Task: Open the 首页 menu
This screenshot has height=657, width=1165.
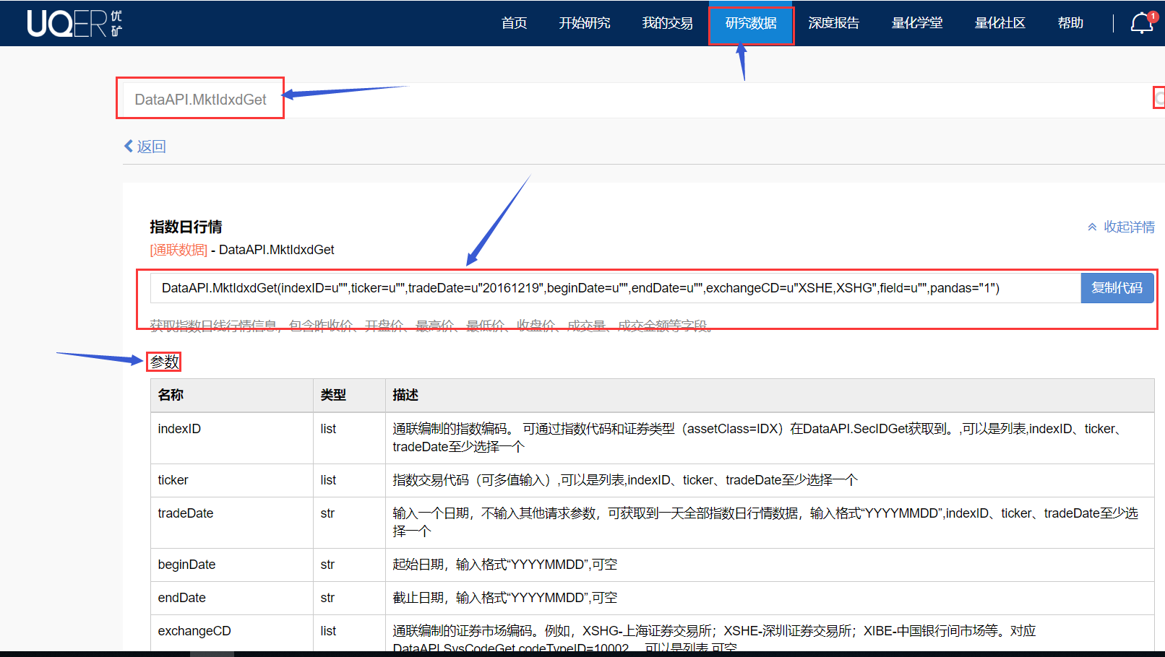Action: pos(515,23)
